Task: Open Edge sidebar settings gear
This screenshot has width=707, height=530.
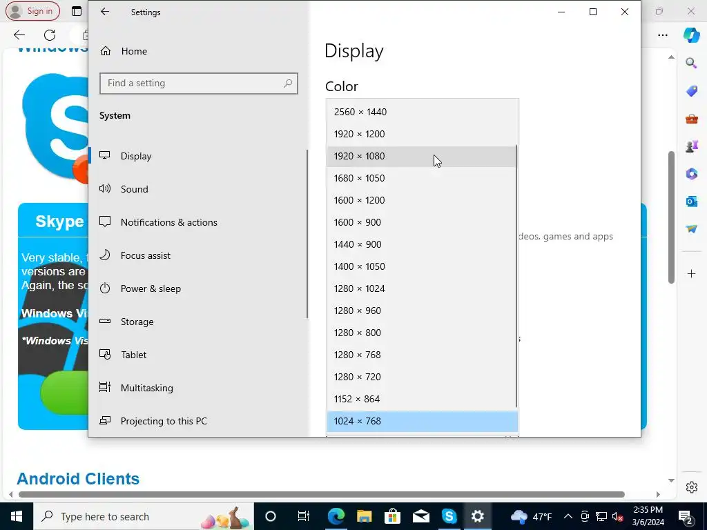Action: [691, 487]
